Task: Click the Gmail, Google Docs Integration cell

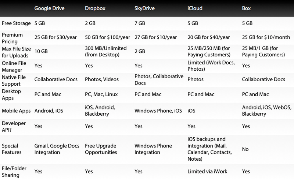Action: click(57, 149)
